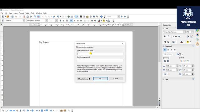
Task: Click the Format Paintbrush icon
Action: coord(54,16)
